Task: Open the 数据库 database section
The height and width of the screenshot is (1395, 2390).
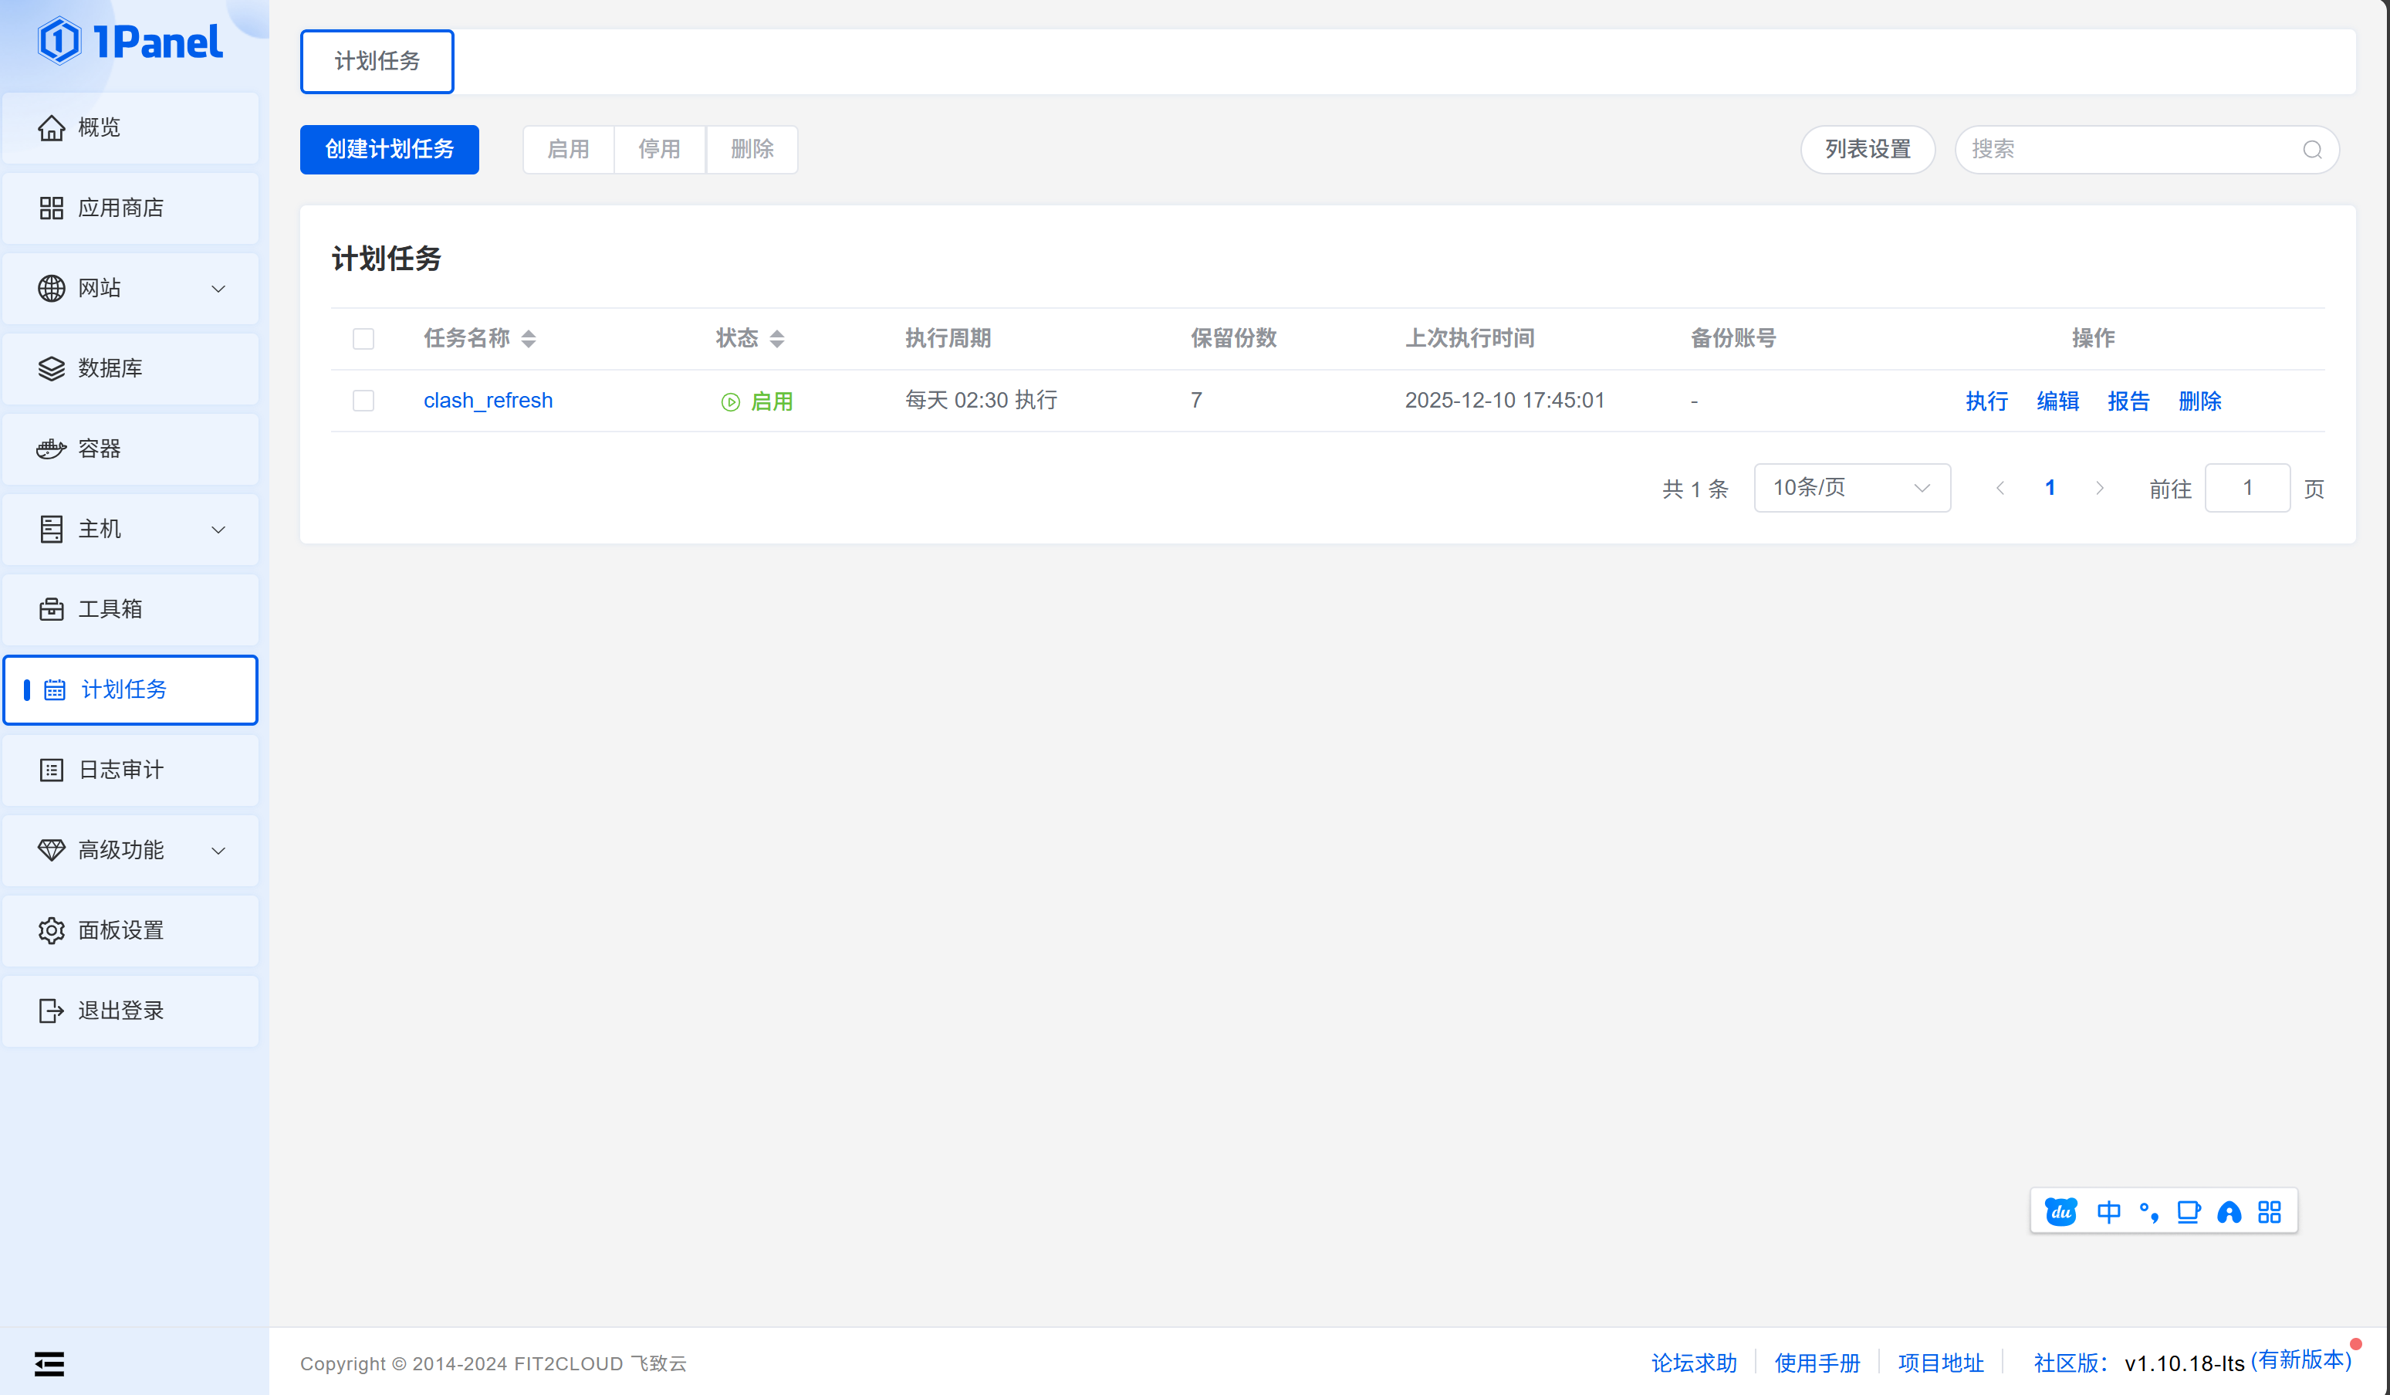Action: click(108, 368)
